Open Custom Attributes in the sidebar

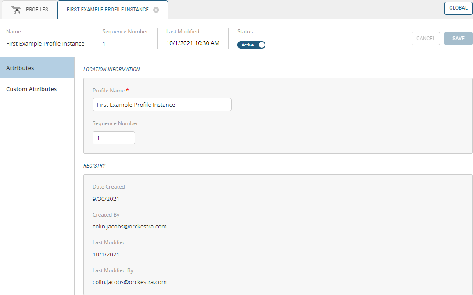pyautogui.click(x=32, y=89)
